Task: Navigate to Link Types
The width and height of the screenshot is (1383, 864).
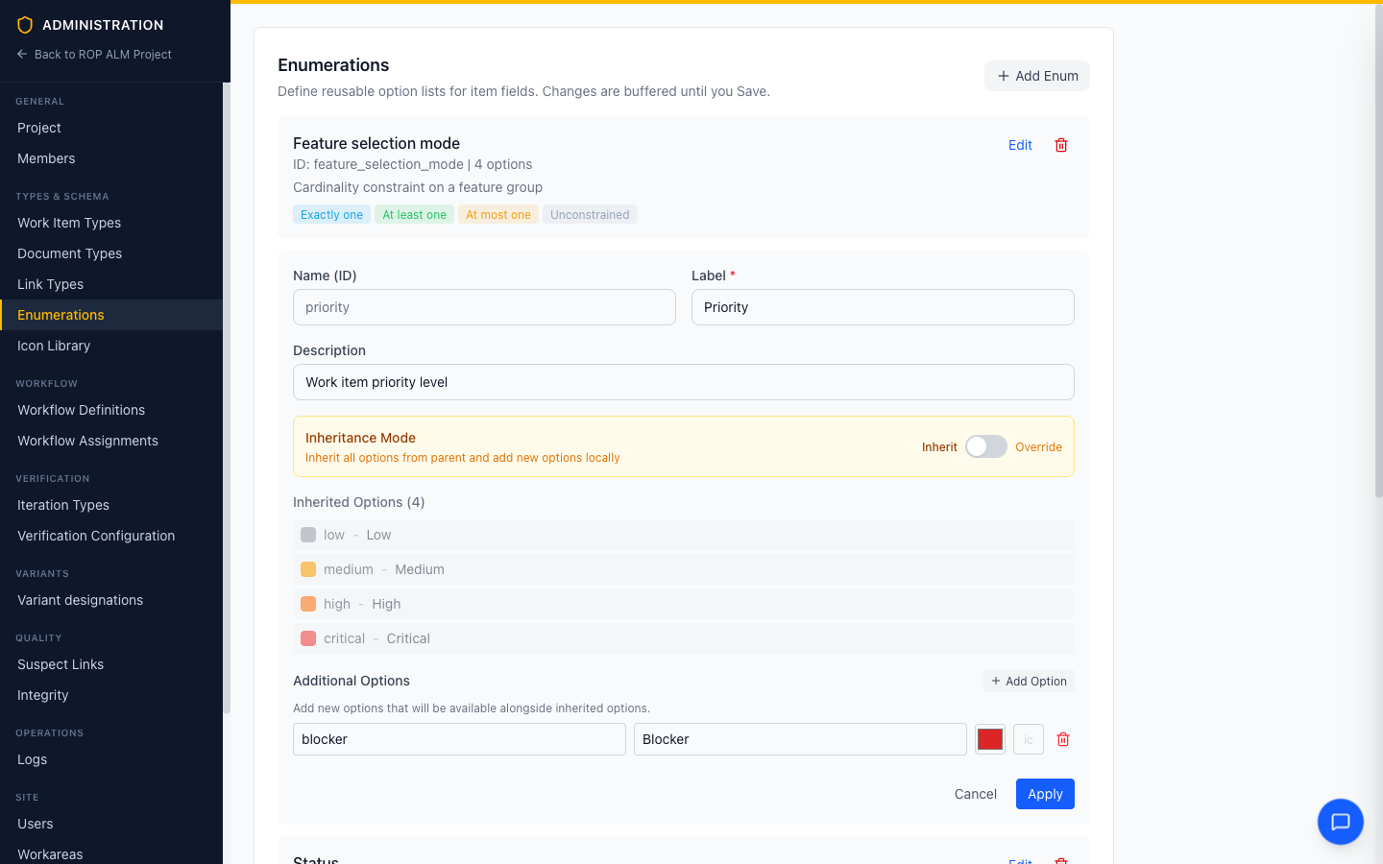Action: click(111, 284)
